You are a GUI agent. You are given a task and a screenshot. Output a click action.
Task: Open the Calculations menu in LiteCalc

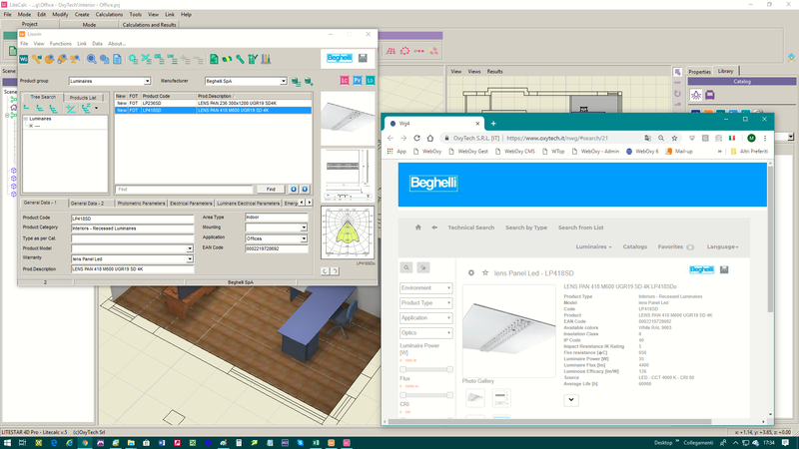pyautogui.click(x=109, y=15)
